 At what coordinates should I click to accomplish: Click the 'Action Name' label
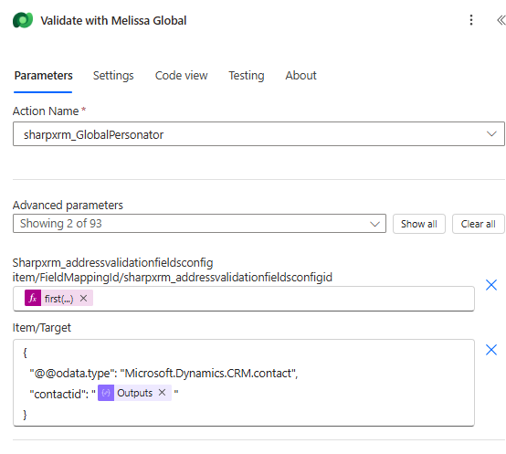point(46,111)
